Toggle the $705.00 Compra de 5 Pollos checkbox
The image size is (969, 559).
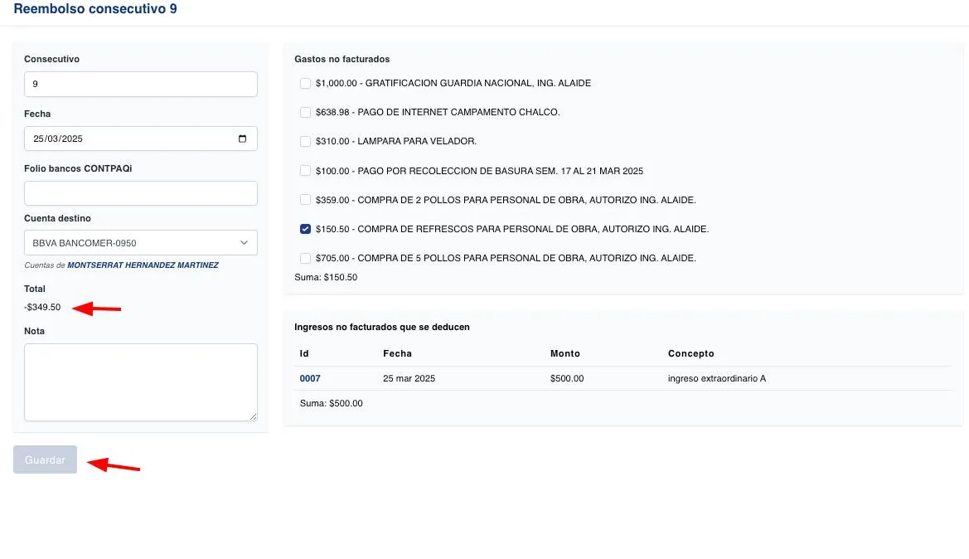[x=306, y=258]
